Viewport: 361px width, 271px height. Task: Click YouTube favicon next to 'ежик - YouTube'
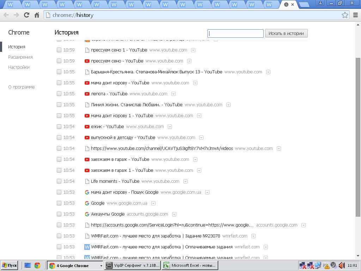[87, 127]
